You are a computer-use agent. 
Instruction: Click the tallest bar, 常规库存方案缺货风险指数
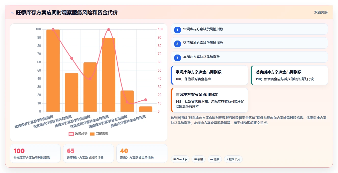(53, 71)
